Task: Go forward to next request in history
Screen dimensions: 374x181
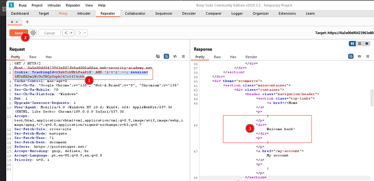Action: (79, 33)
